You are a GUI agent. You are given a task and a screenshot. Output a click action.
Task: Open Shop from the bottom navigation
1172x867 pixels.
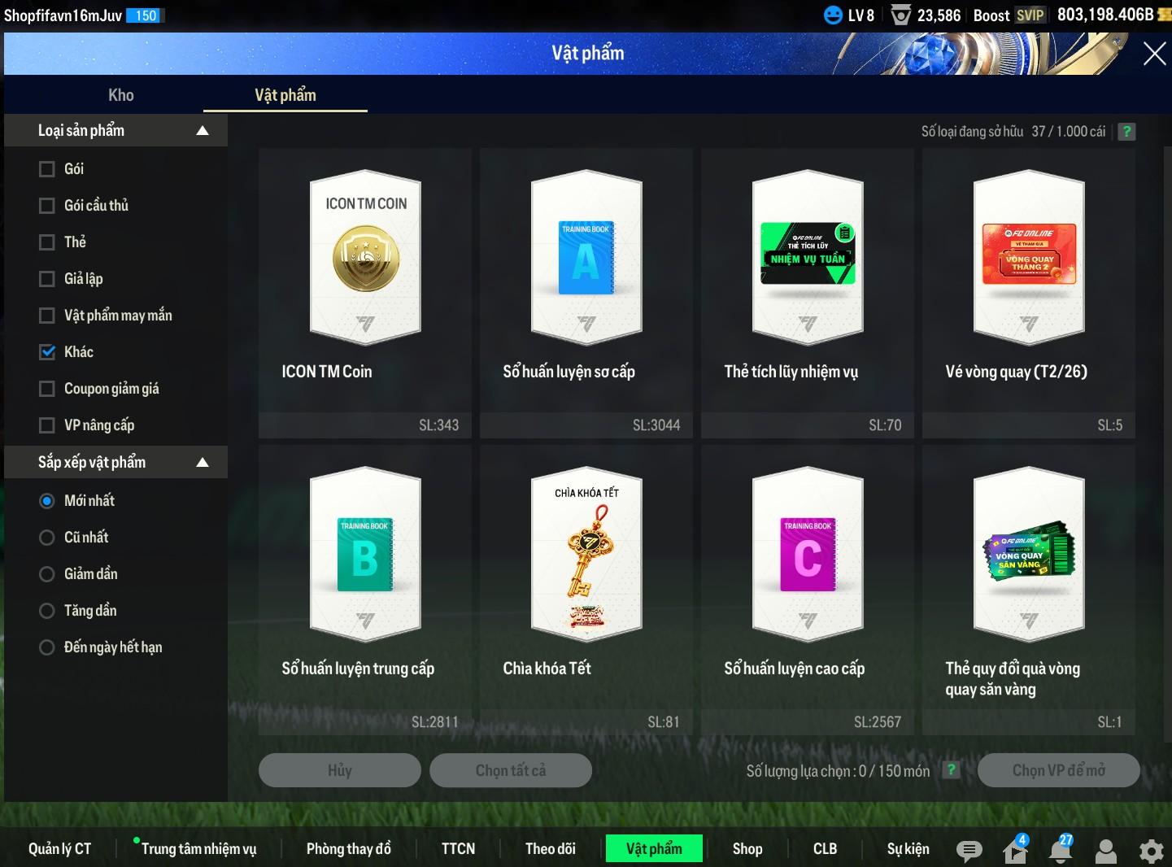747,849
